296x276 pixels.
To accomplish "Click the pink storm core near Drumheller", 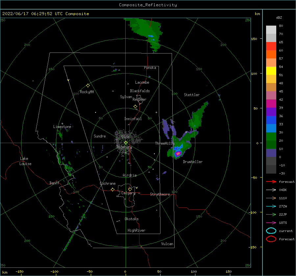I will 178,154.
